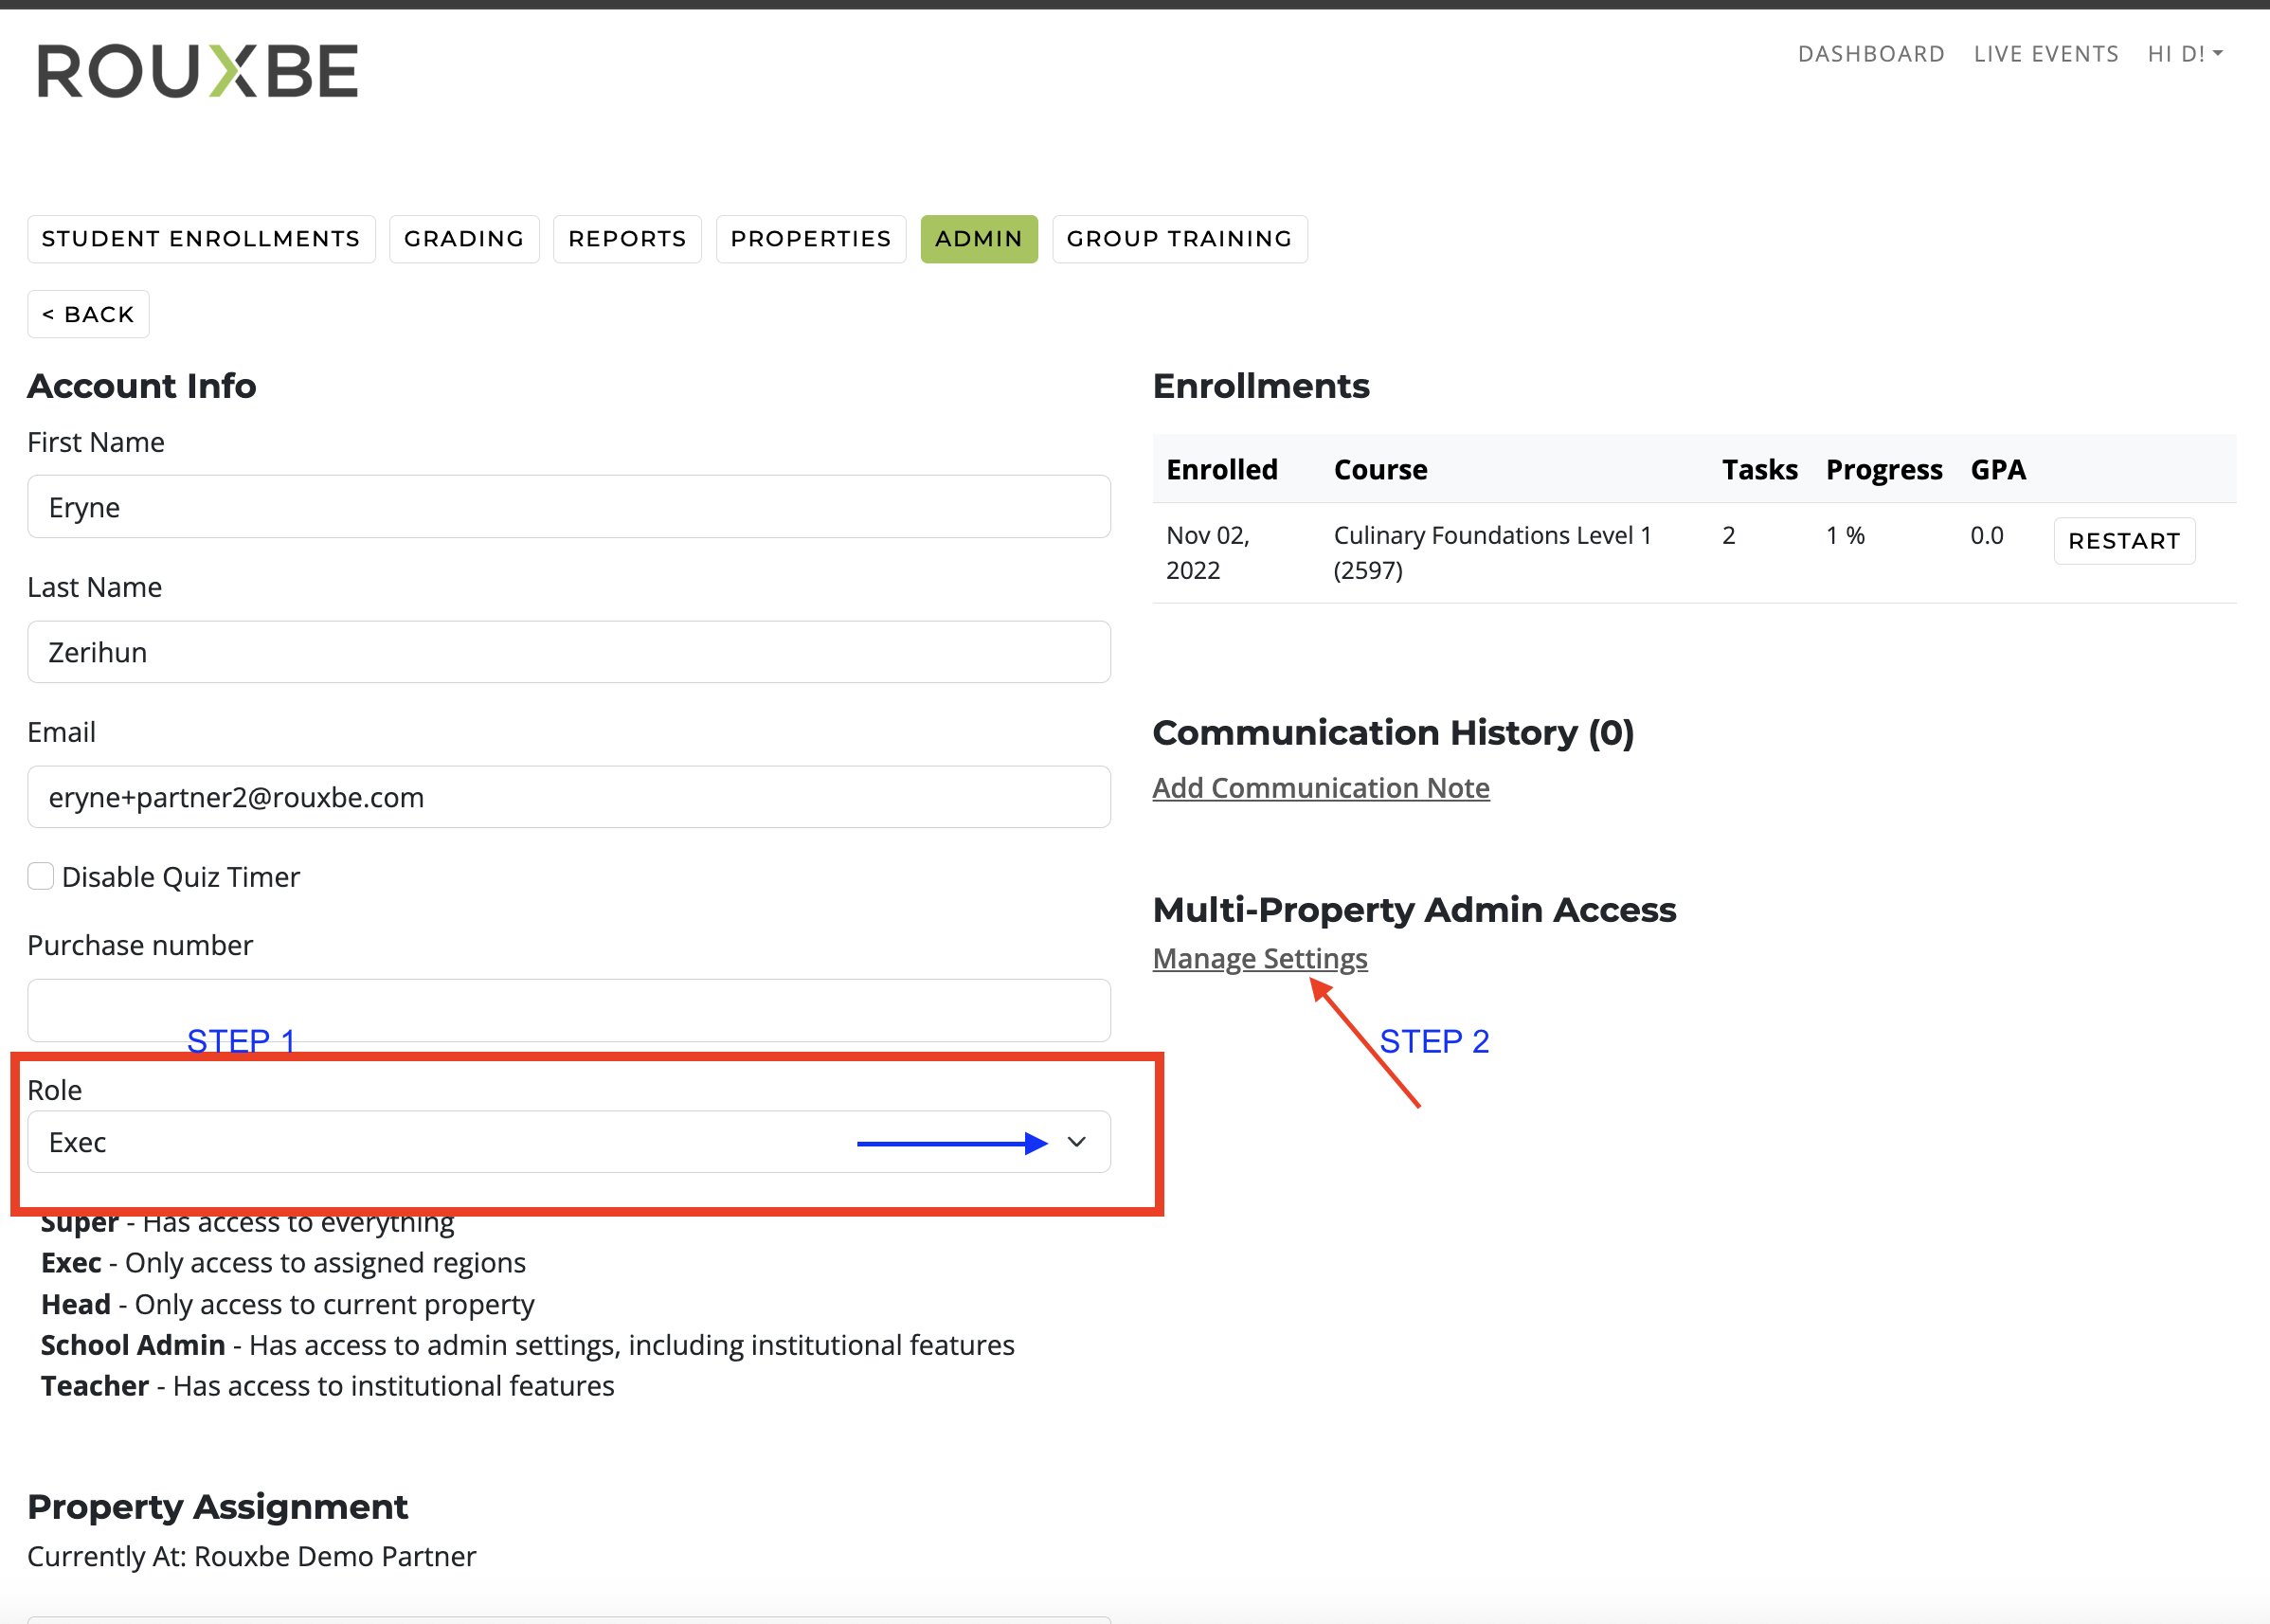This screenshot has height=1624, width=2270.
Task: Select the Head role description line
Action: [287, 1305]
